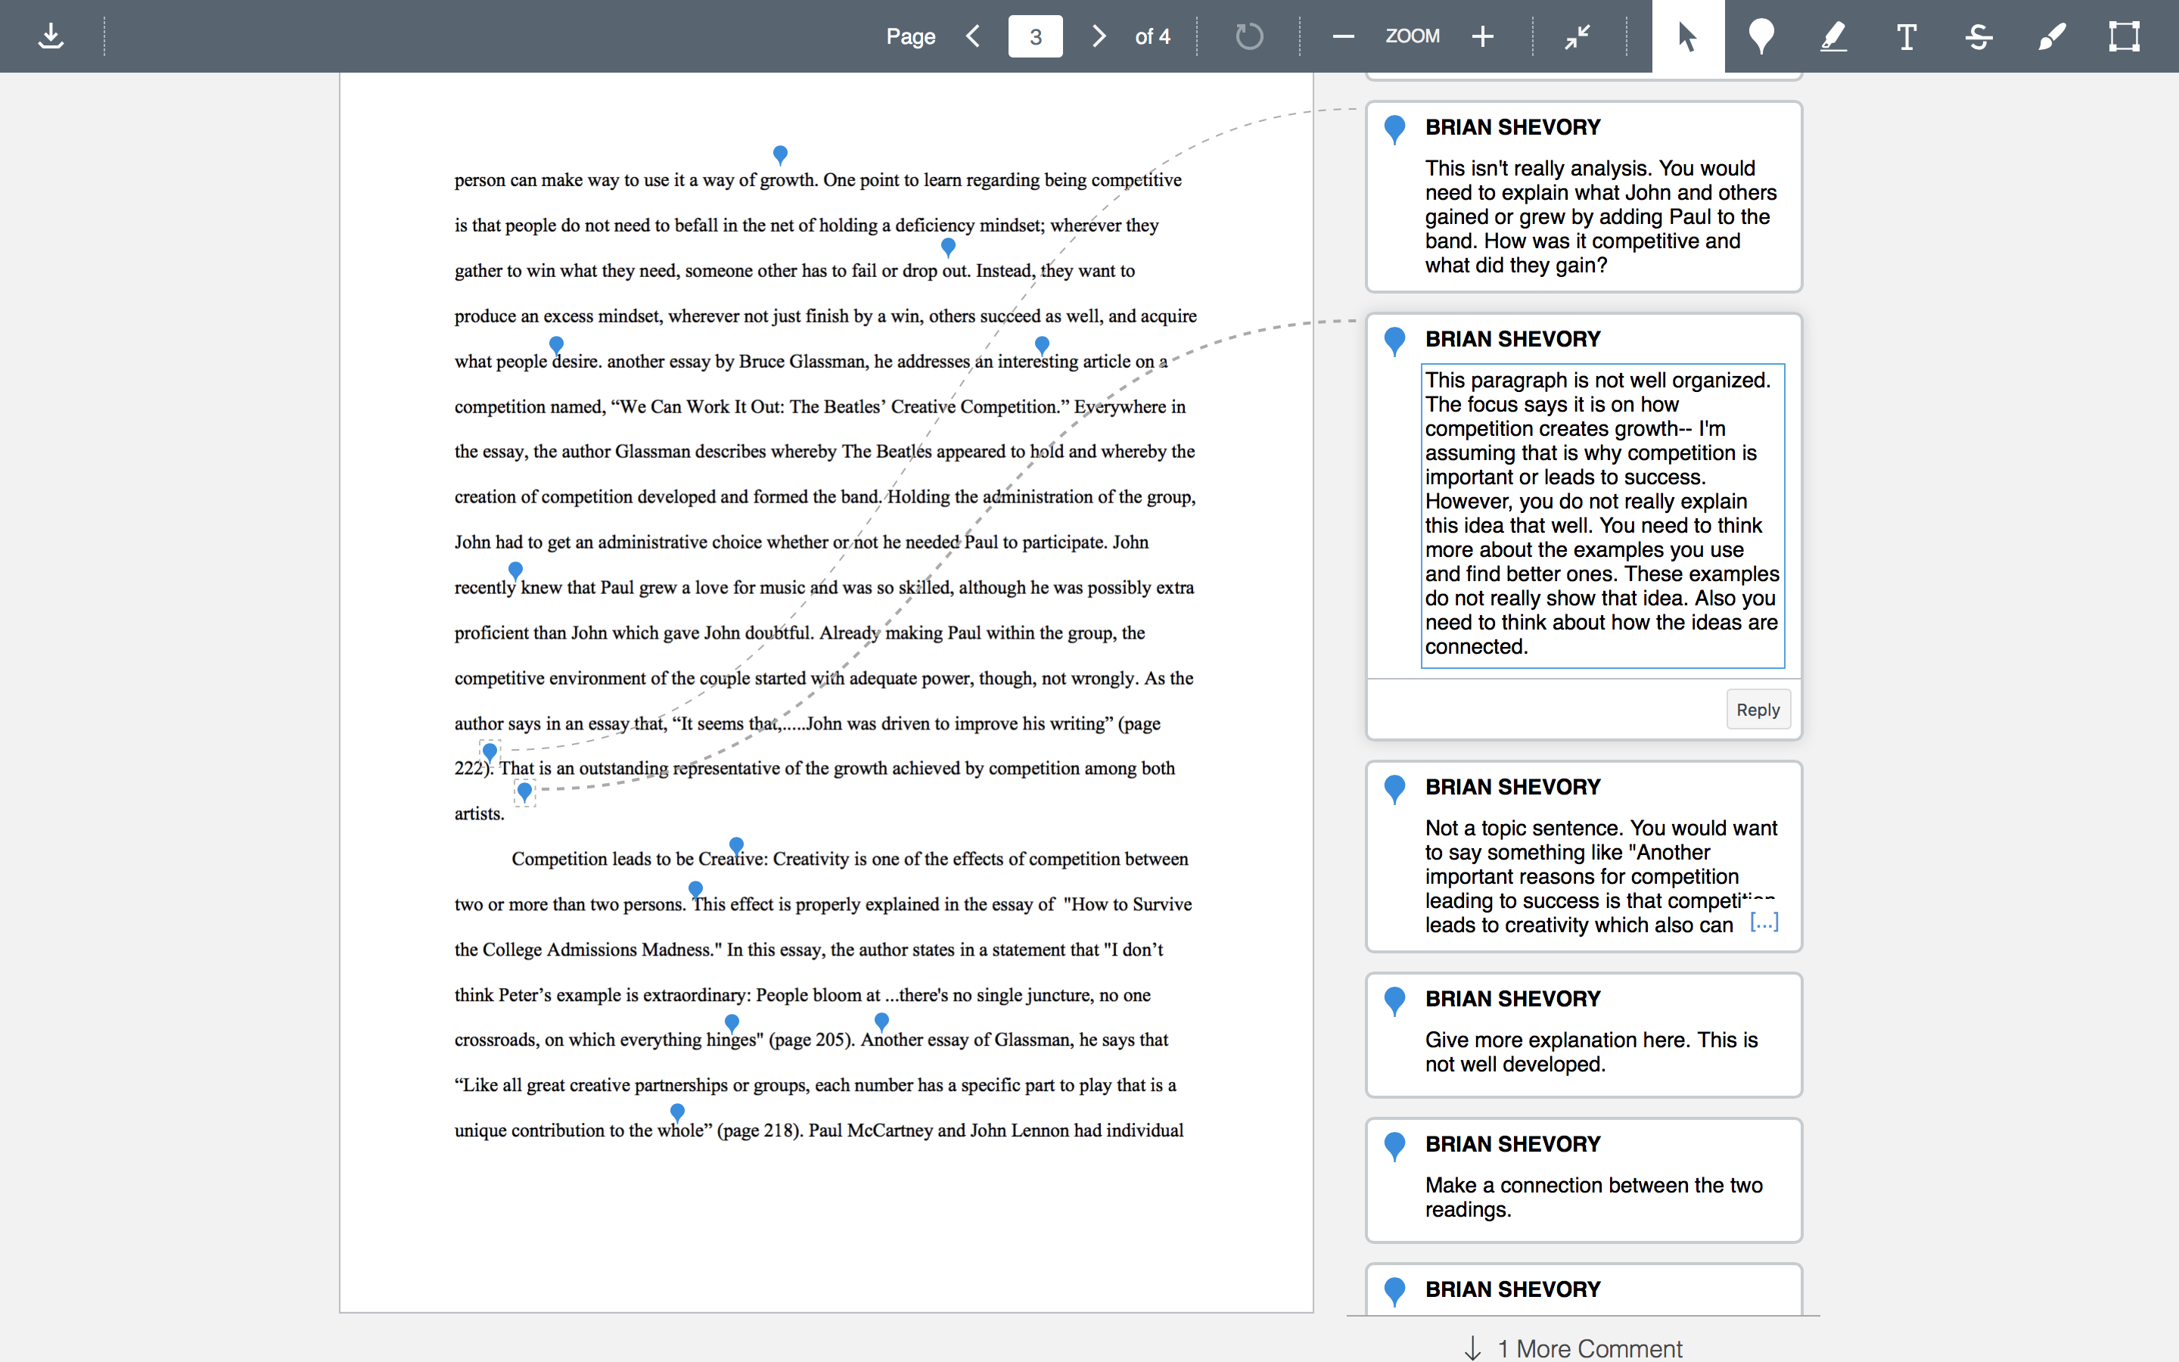
Task: Edit the page number field
Action: coord(1036,36)
